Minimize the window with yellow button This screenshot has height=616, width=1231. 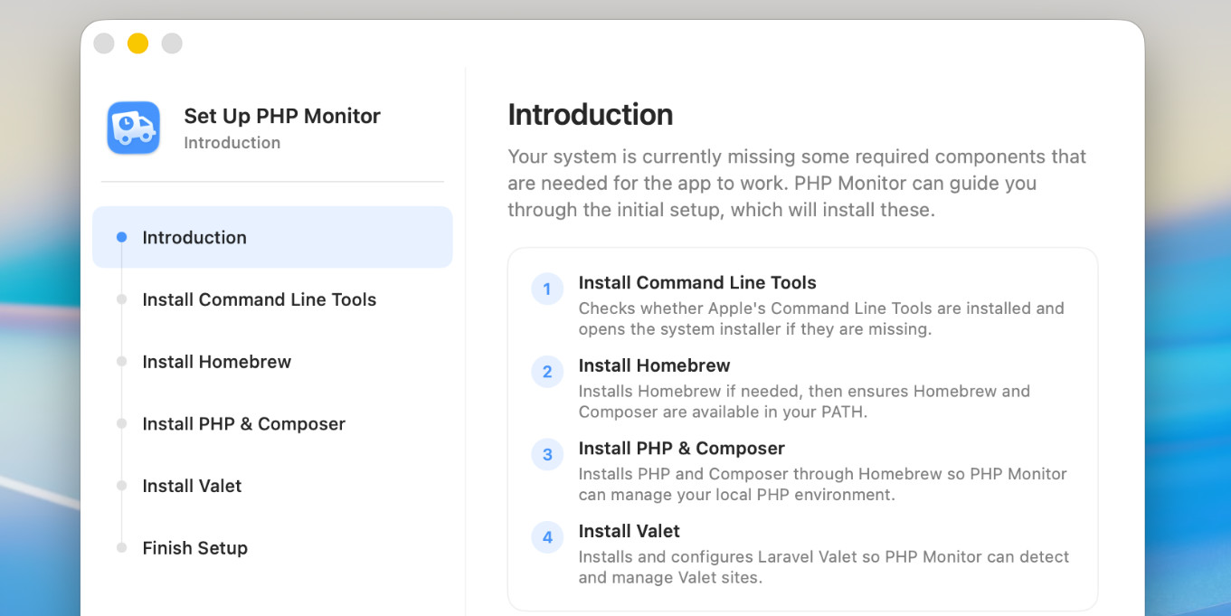coord(137,43)
